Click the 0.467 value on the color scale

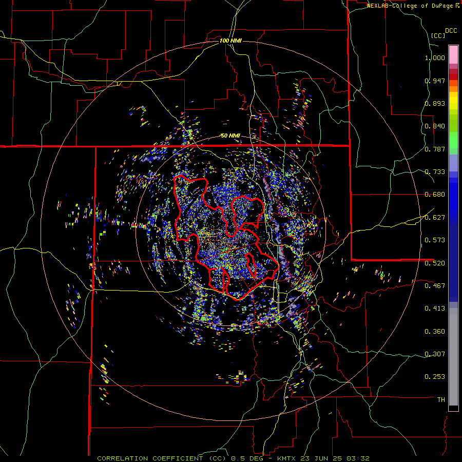point(435,286)
